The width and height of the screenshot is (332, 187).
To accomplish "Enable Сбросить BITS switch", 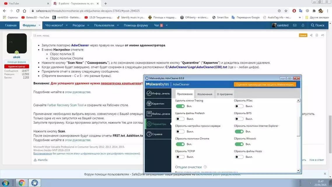I will point(239,119).
